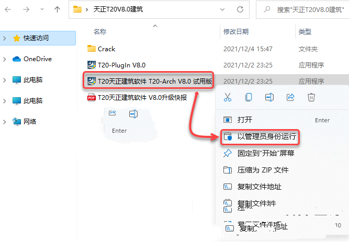Click the Back navigation arrow
The image size is (349, 242).
click(8, 9)
